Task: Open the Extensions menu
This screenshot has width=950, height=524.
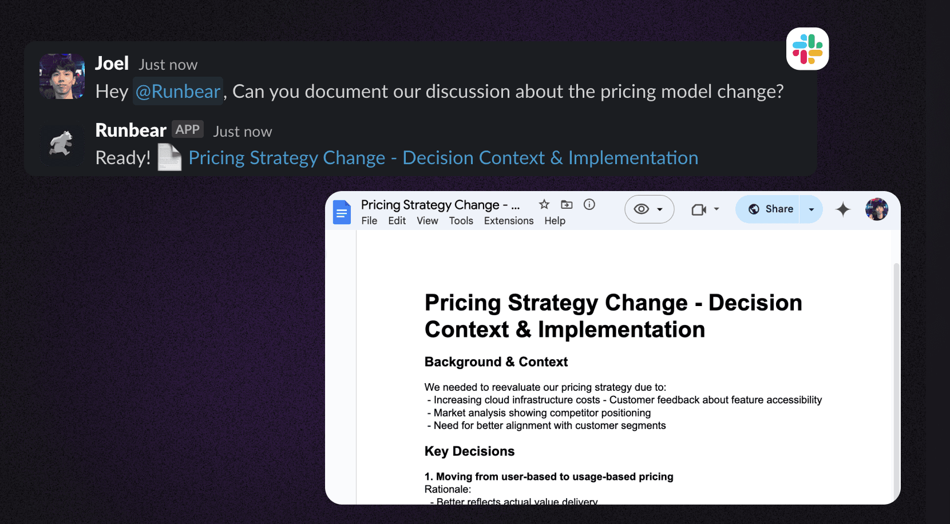Action: (x=508, y=221)
